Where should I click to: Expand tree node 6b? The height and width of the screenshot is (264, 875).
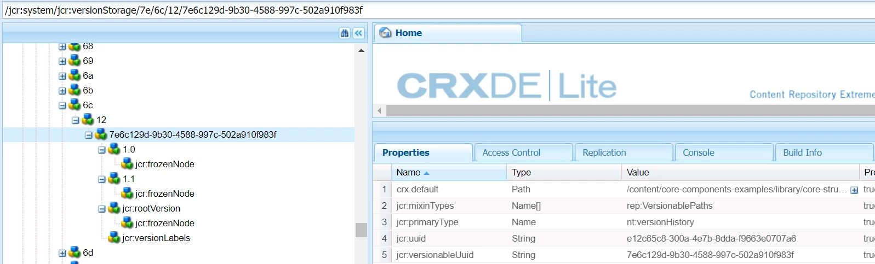point(62,91)
